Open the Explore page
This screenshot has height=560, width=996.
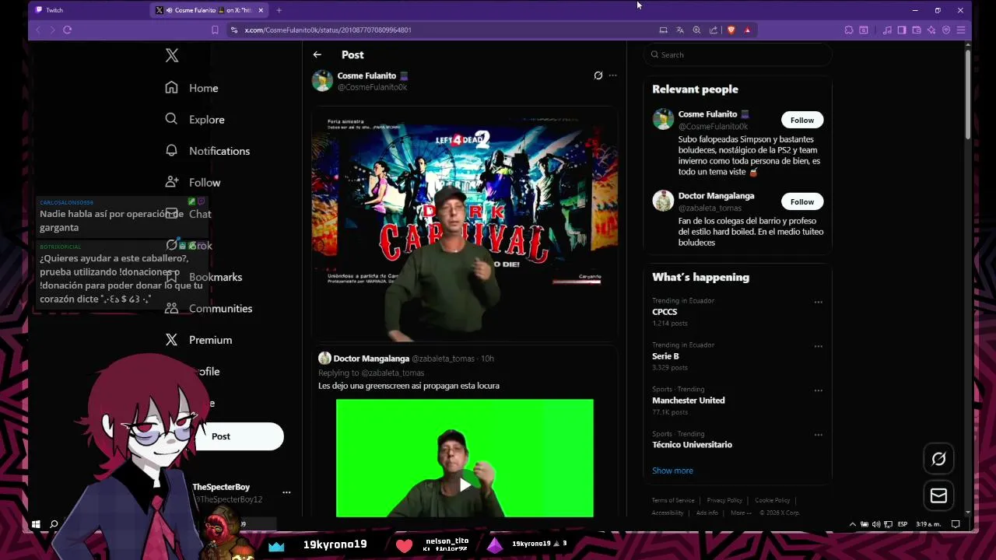pos(195,120)
